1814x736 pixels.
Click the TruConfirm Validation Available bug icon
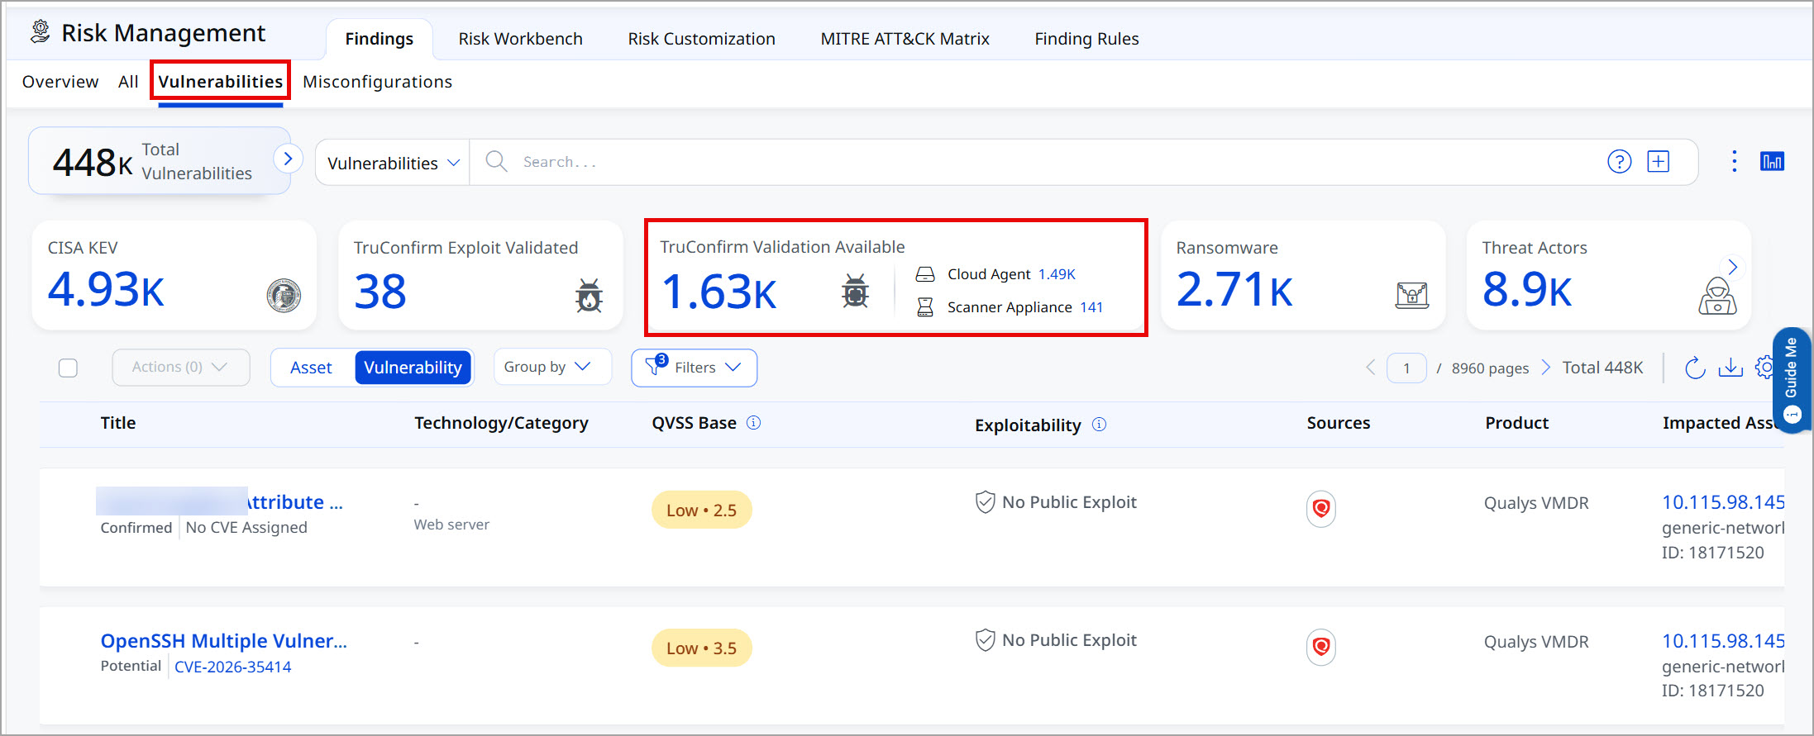[855, 292]
